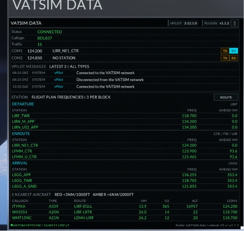The image size is (244, 231).
Task: Select the LFMM_CTR enroute station
Action: [x=124, y=151]
